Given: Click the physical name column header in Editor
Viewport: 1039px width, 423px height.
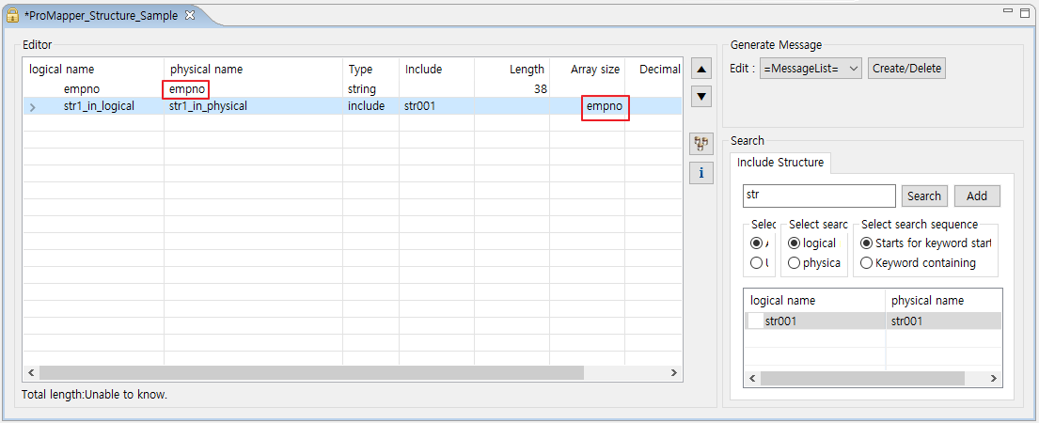Looking at the screenshot, I should (x=206, y=69).
